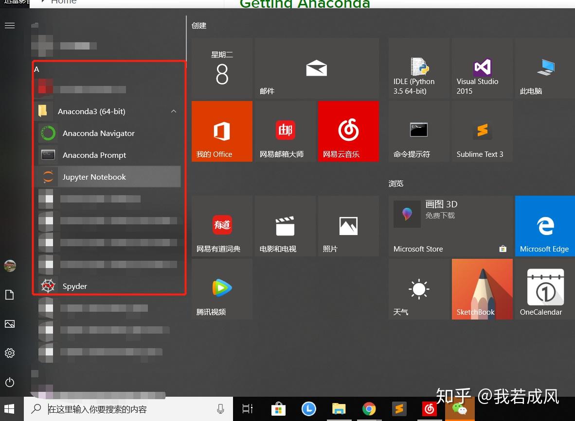575x421 pixels.
Task: Start Jupyter Notebook
Action: click(x=94, y=177)
